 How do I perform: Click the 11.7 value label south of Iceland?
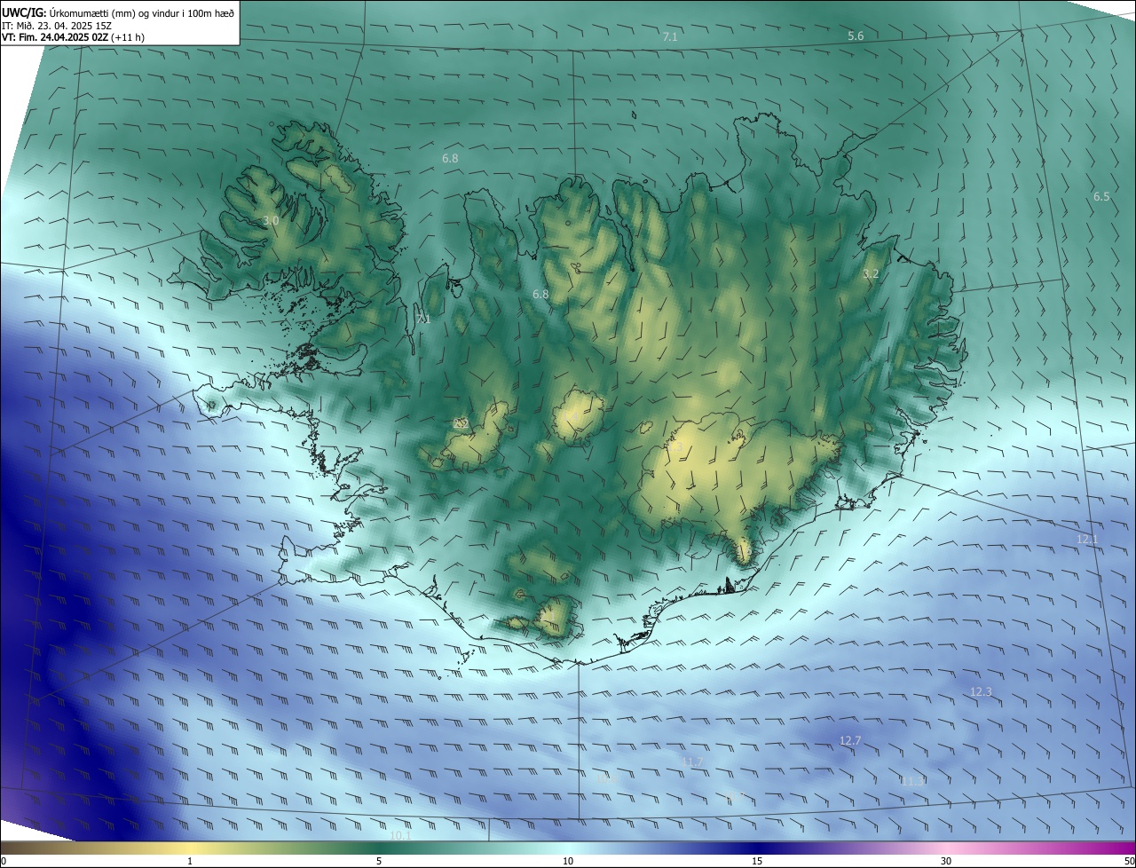click(692, 761)
